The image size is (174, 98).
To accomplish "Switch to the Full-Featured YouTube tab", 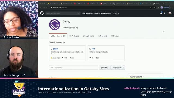I will [79, 4].
